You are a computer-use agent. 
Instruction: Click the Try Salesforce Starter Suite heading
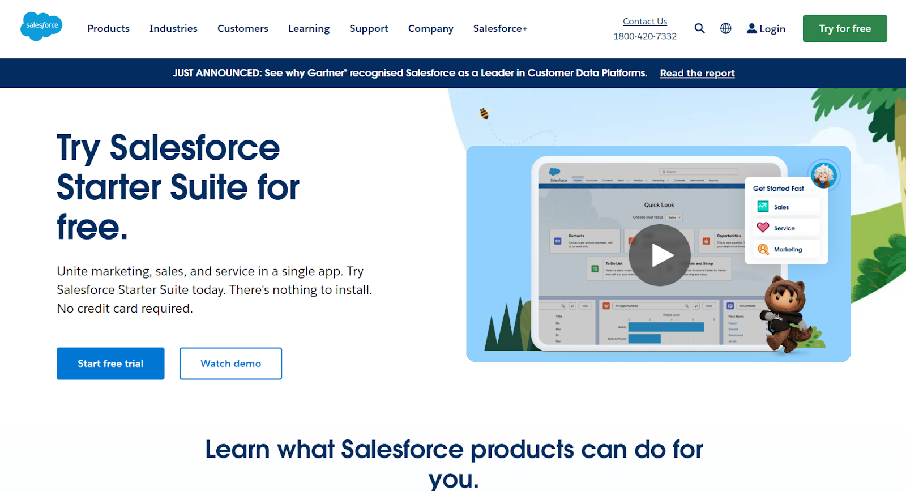click(x=178, y=187)
